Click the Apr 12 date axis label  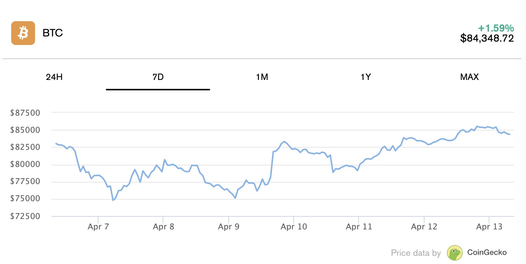click(424, 226)
